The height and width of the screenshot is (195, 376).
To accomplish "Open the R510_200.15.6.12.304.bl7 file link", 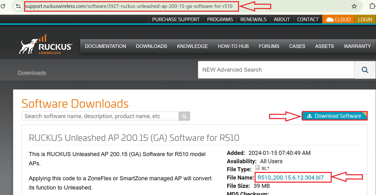I will pyautogui.click(x=291, y=177).
